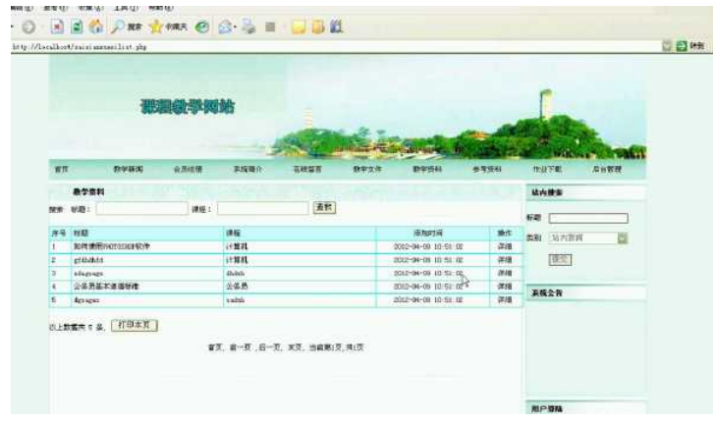Click the 添加时间 column header
Image resolution: width=713 pixels, height=423 pixels.
pos(428,233)
